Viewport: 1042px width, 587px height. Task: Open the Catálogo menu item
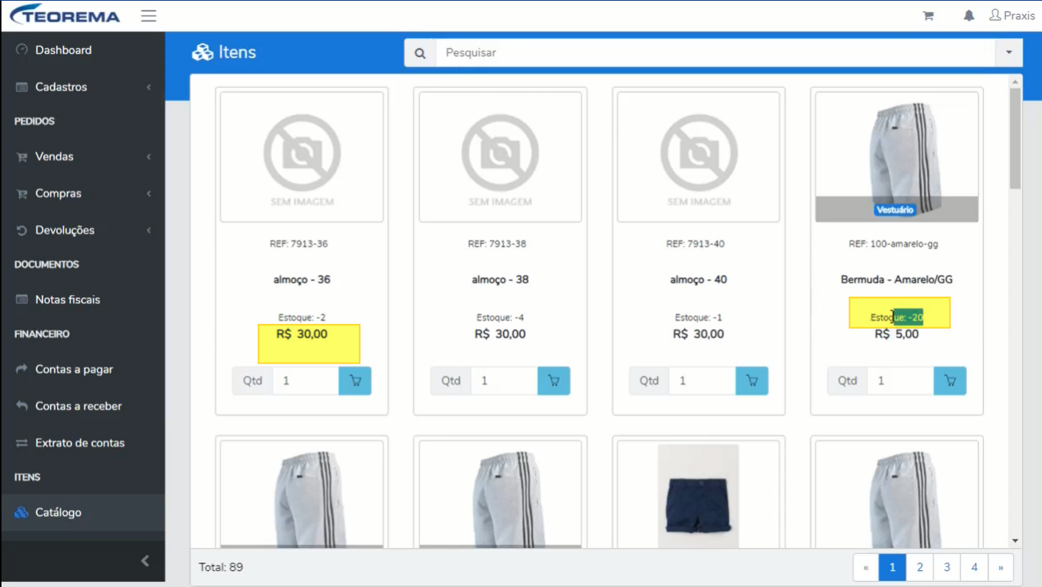(83, 513)
